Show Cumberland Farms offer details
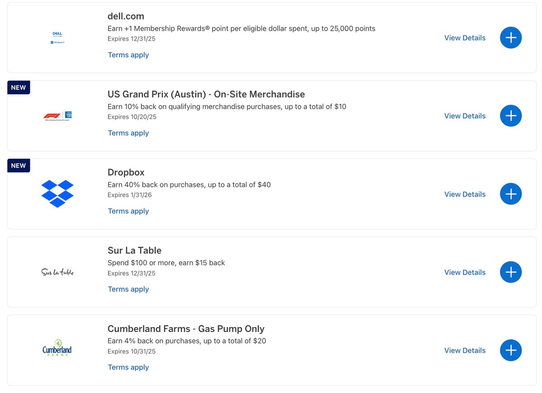The image size is (542, 393). tap(465, 351)
